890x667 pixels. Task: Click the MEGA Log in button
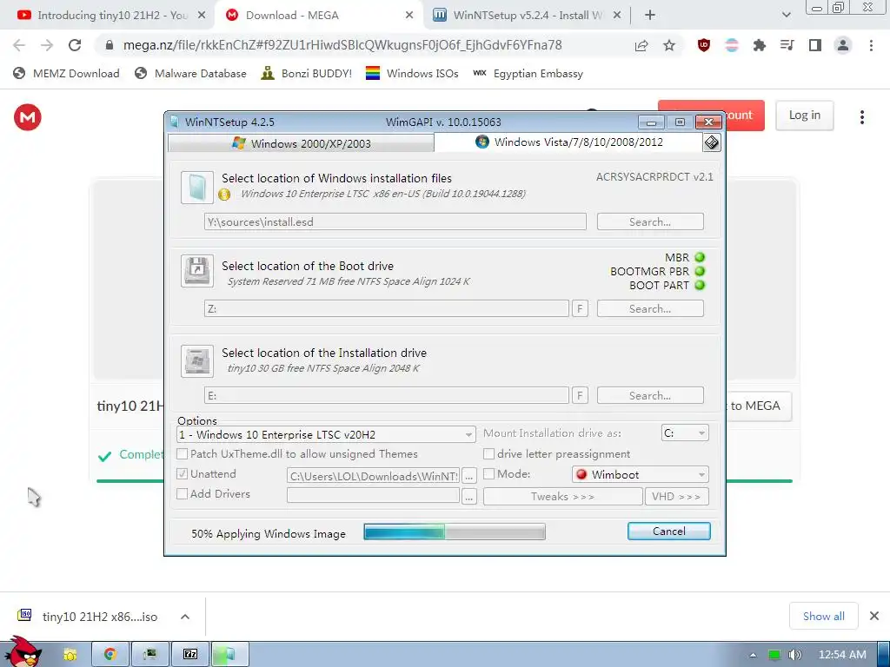(x=804, y=116)
